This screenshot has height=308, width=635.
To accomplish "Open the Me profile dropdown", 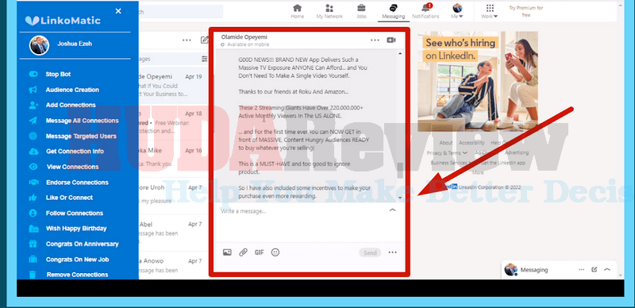I will [x=457, y=11].
